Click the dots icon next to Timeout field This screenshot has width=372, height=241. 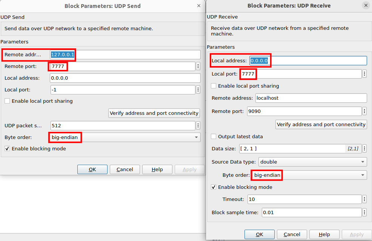click(364, 199)
